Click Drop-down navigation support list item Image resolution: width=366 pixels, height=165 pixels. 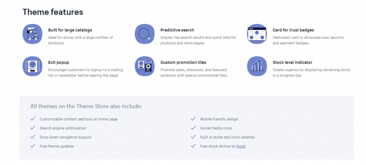pyautogui.click(x=66, y=137)
